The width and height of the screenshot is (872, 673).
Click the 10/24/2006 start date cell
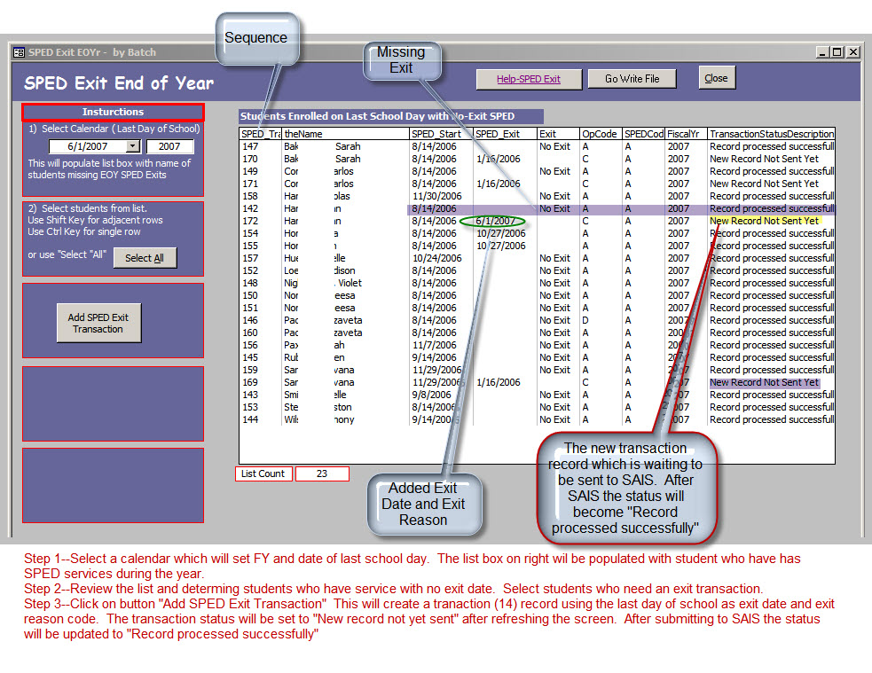tap(436, 258)
